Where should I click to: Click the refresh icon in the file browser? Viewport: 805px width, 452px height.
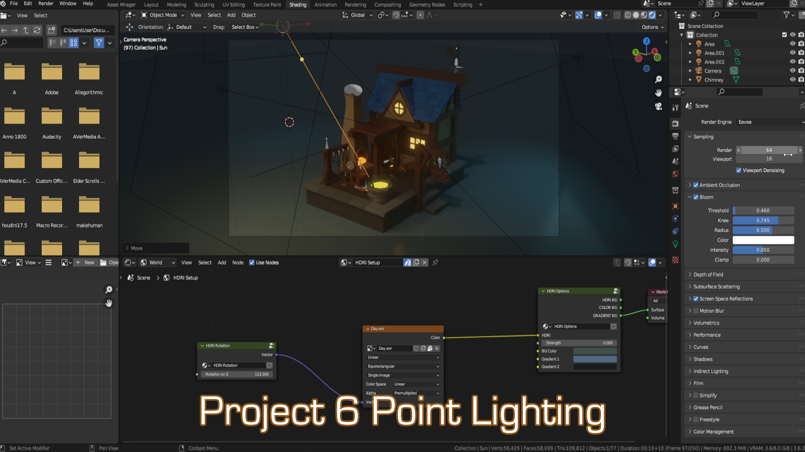tap(37, 30)
